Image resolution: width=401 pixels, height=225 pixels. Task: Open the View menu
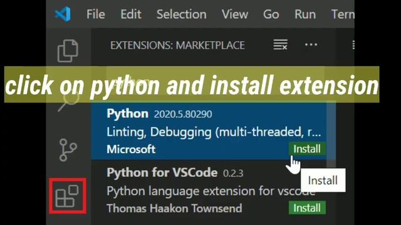[235, 14]
